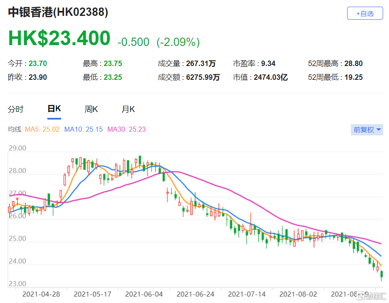This screenshot has width=389, height=303.
Task: Click the 2021-08-02 date axis label
Action: point(298,294)
